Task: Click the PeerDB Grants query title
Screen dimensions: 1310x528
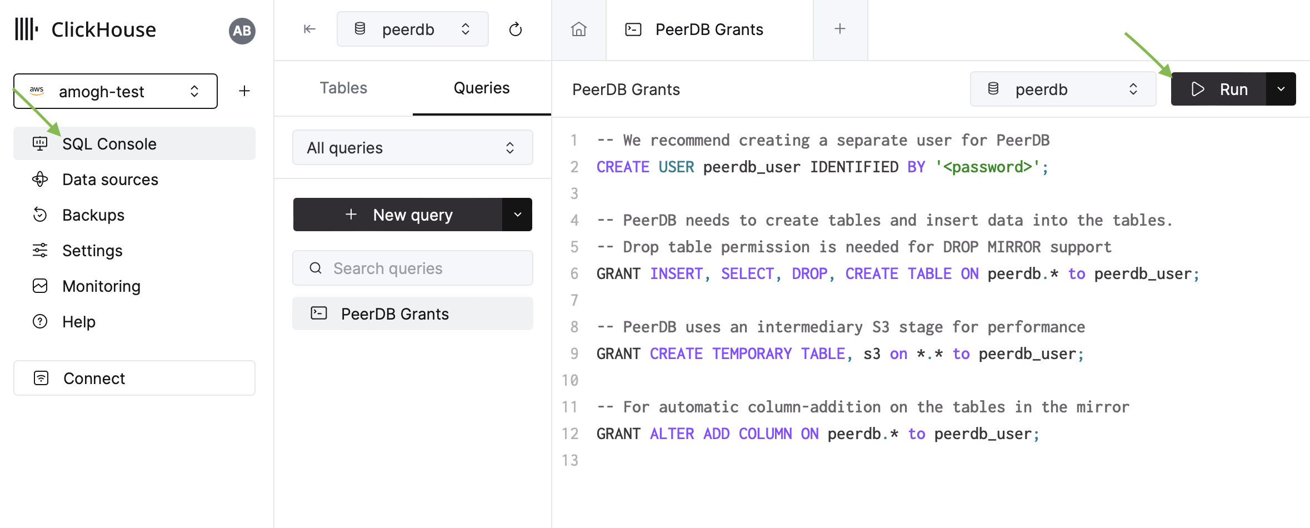Action: (x=626, y=89)
